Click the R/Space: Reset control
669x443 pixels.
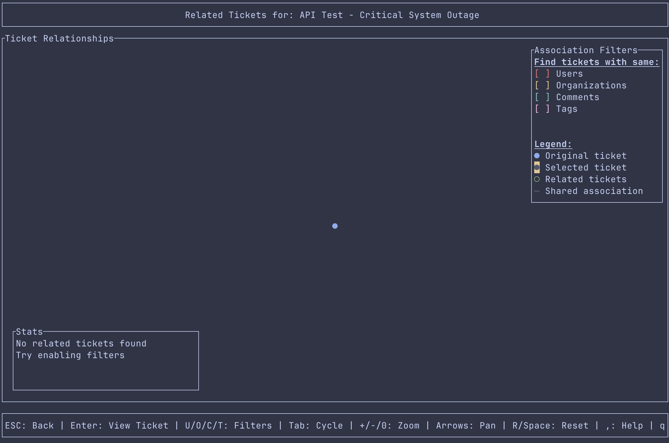550,425
